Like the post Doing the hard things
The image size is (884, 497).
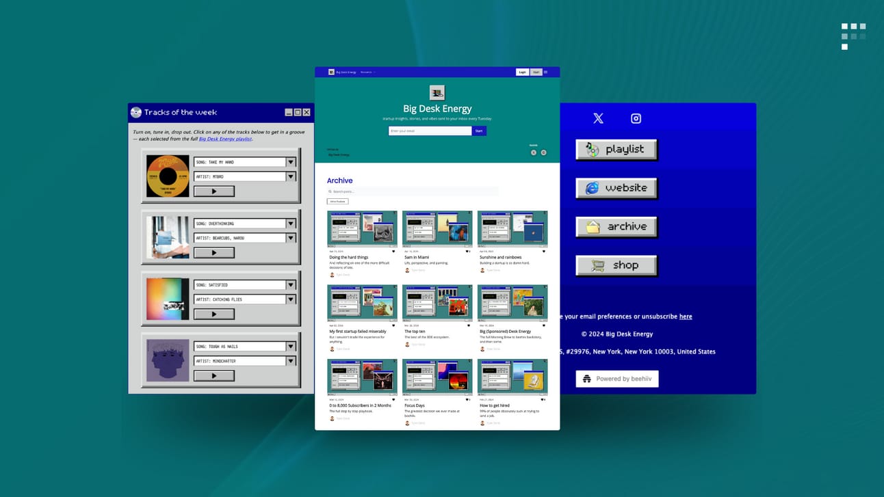(393, 252)
